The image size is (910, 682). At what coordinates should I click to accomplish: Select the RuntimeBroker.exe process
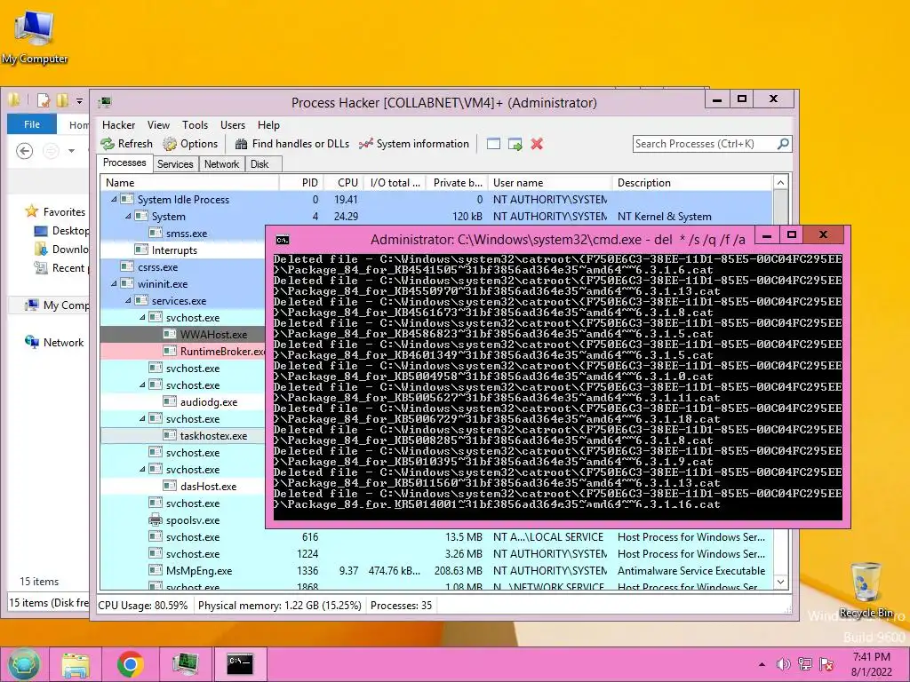click(x=182, y=352)
